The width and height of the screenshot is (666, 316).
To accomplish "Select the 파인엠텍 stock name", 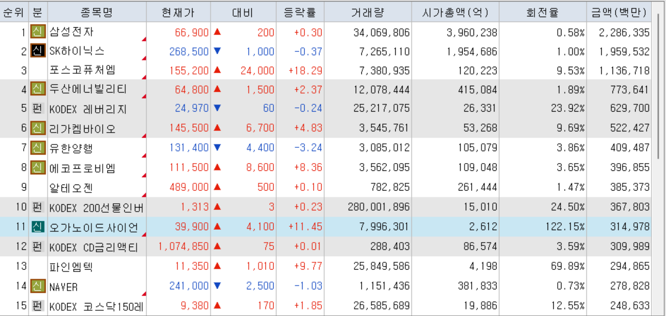I will click(x=71, y=267).
